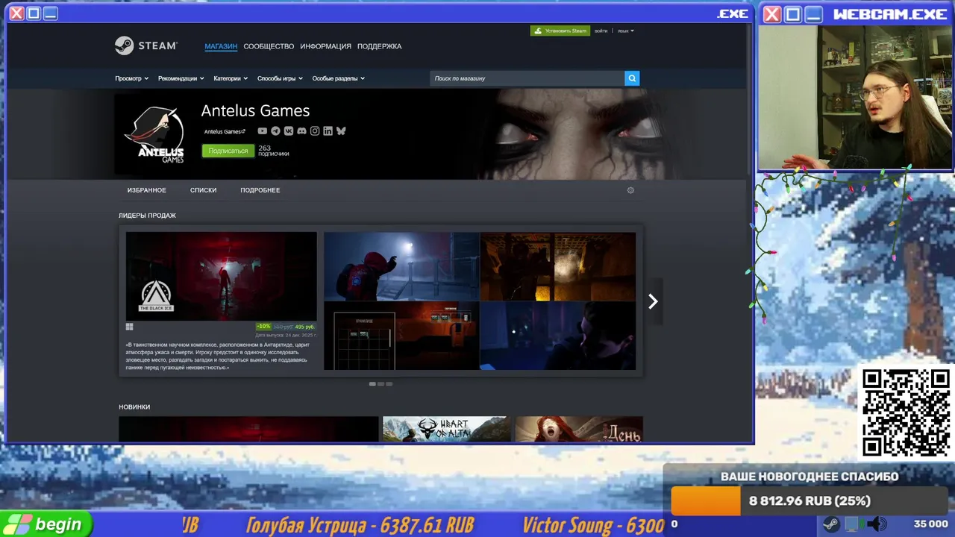Select the third carousel page dot

tap(389, 384)
